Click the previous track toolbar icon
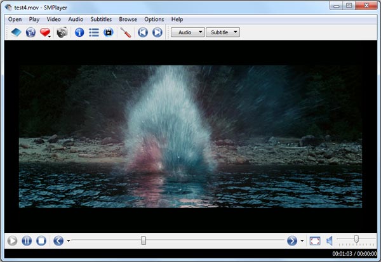Viewport: 381px width, 262px height. click(x=143, y=32)
